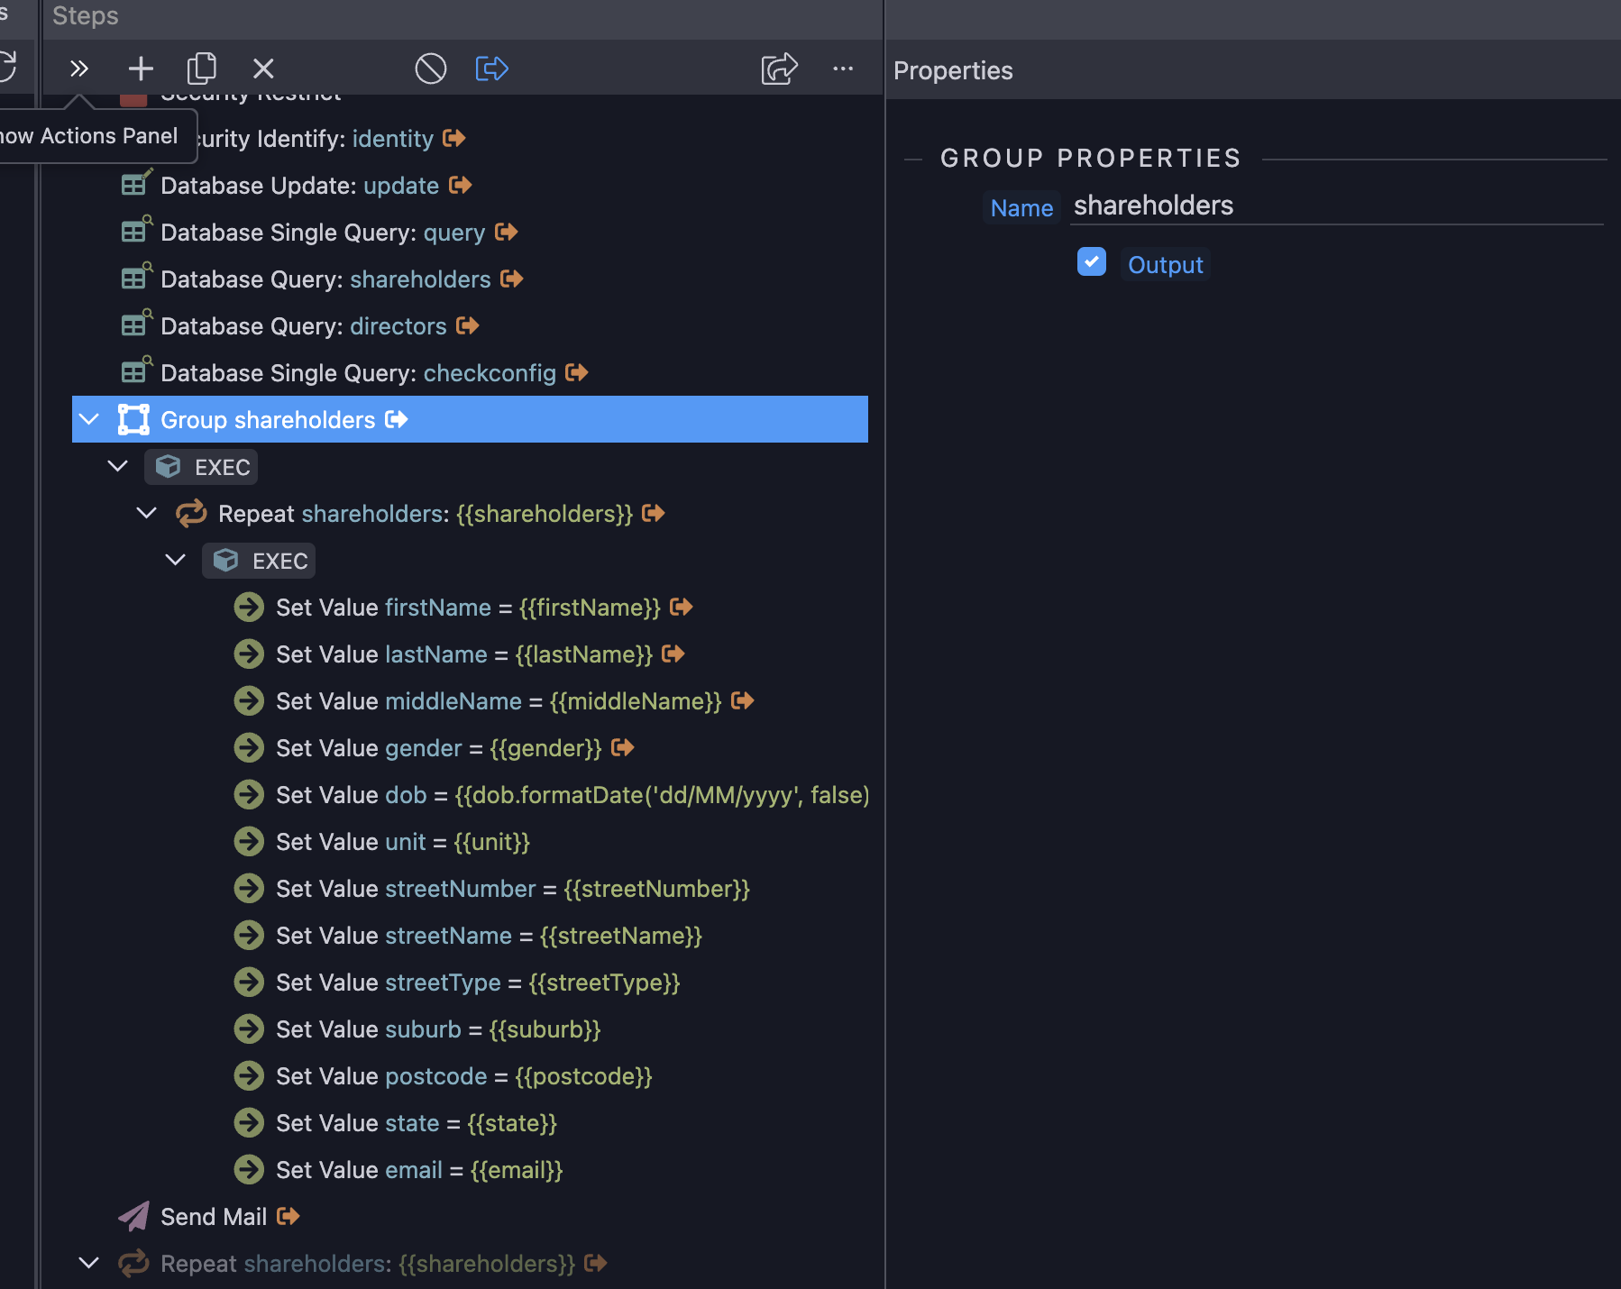The height and width of the screenshot is (1289, 1621).
Task: Click the disable step circle-slash icon
Action: (431, 69)
